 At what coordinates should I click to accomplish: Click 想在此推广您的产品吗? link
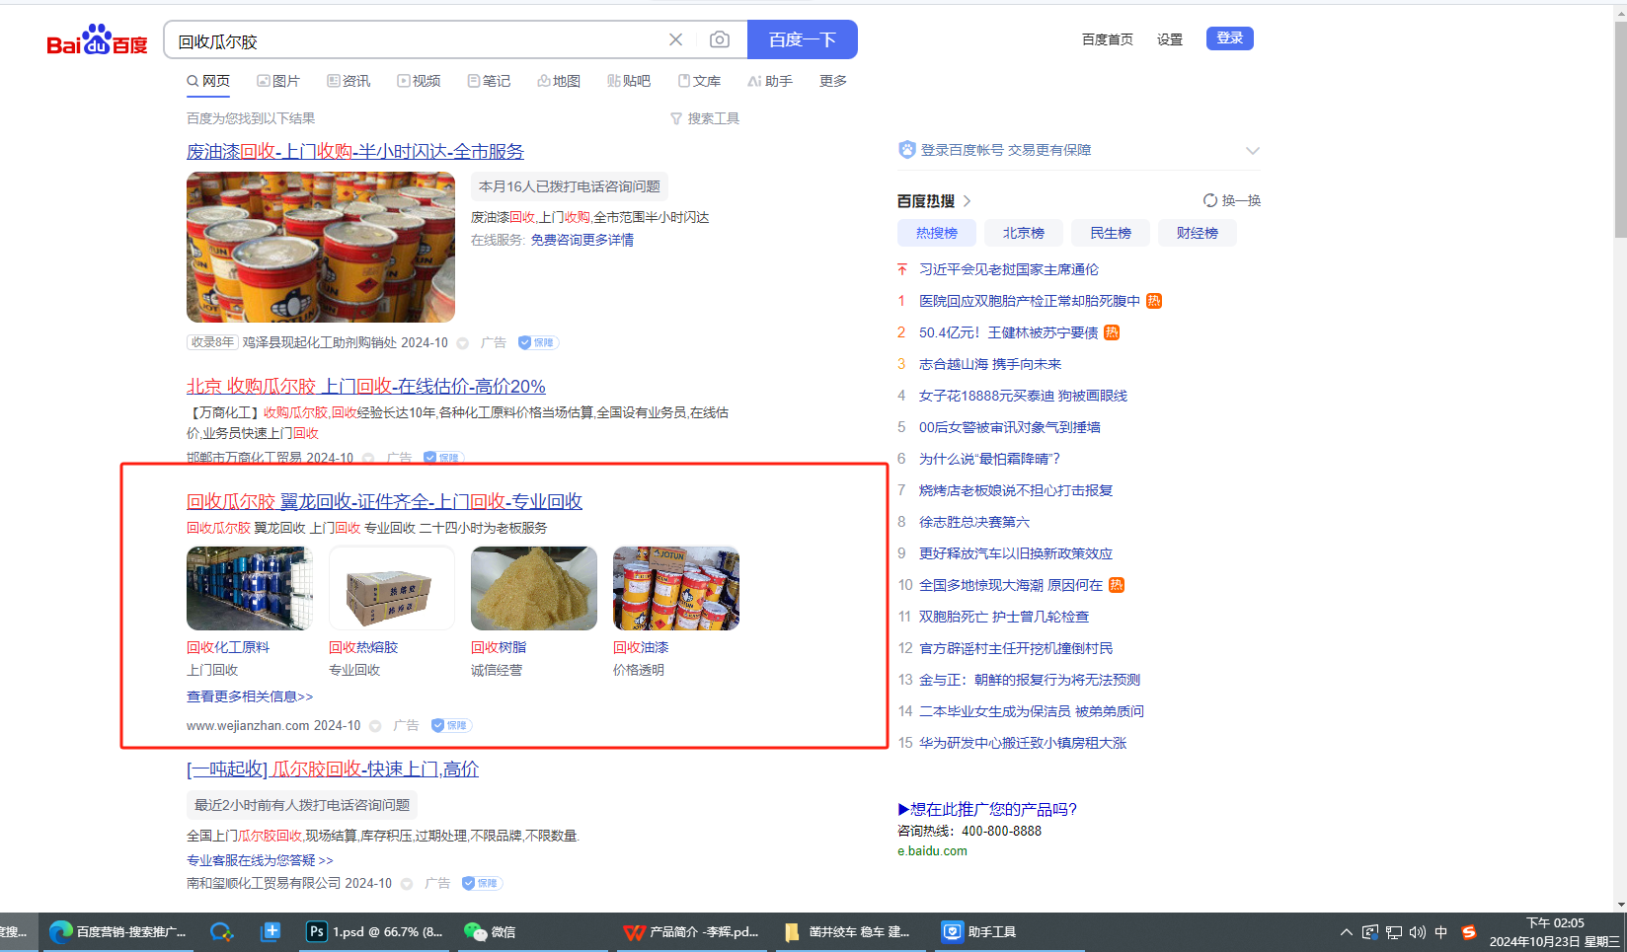tap(987, 809)
